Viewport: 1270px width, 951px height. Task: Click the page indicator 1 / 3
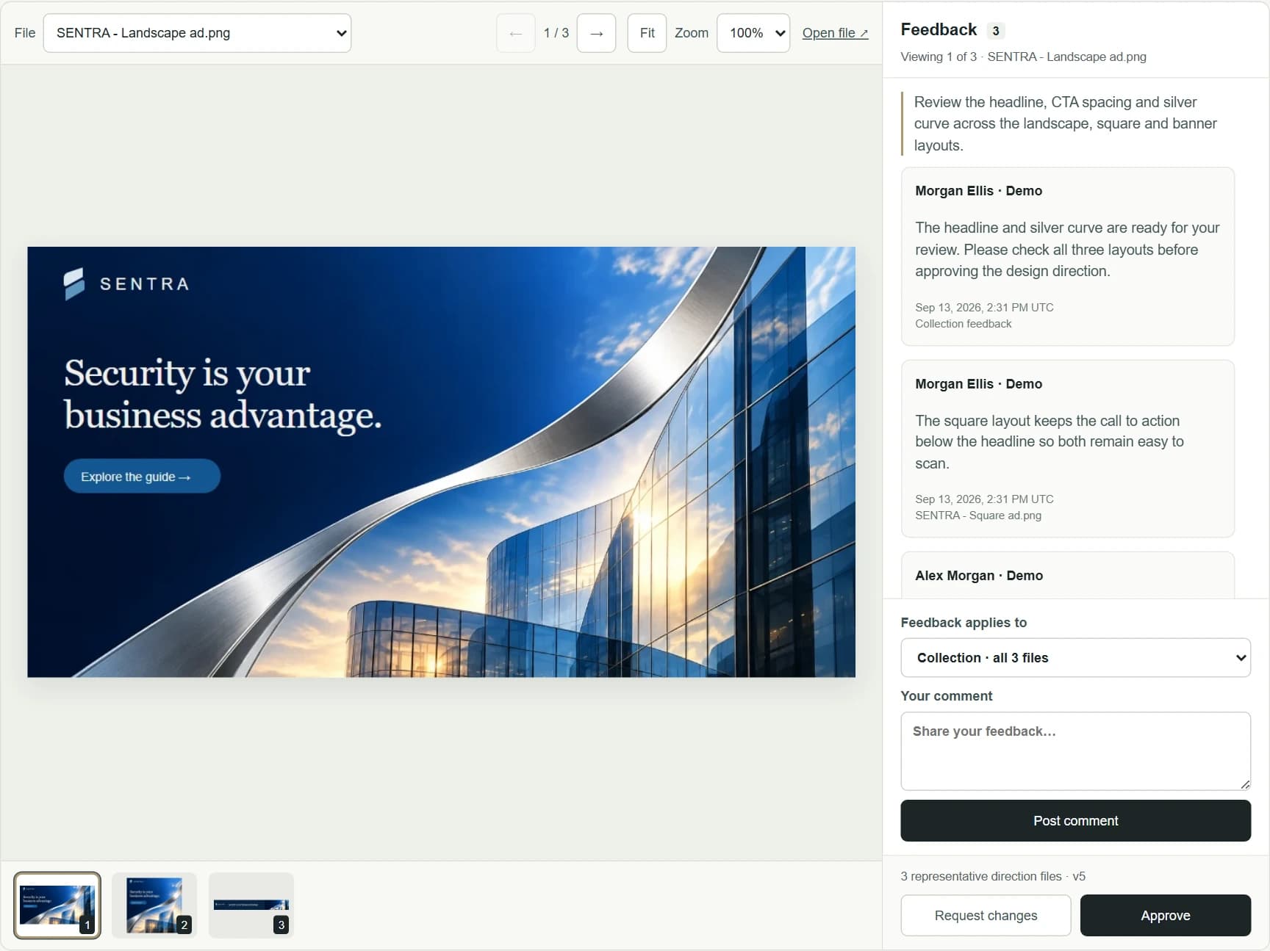[556, 33]
